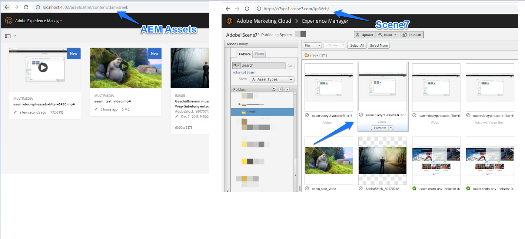Refresh the Folders tree

274,89
